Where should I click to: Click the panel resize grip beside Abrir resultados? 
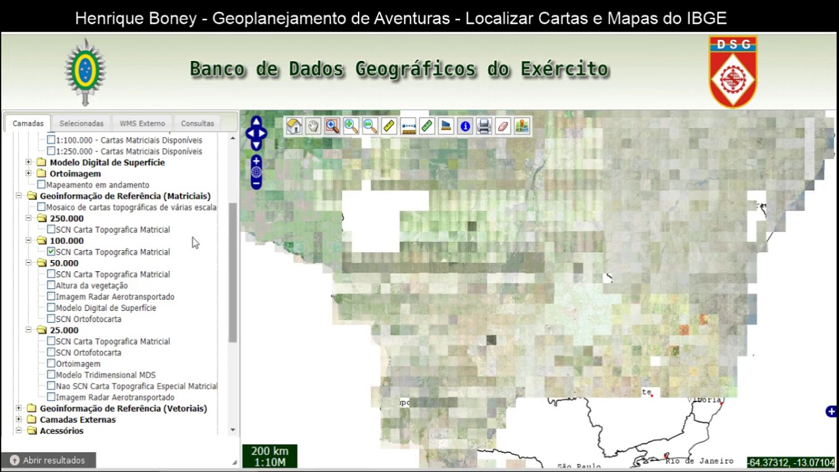(235, 462)
